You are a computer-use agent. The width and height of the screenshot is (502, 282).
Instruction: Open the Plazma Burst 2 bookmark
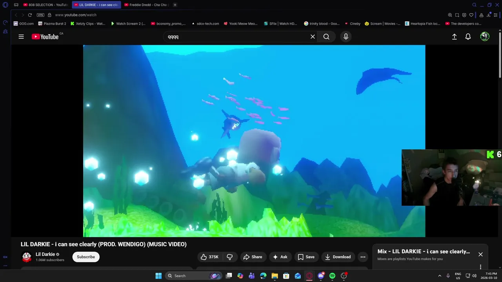pos(52,23)
